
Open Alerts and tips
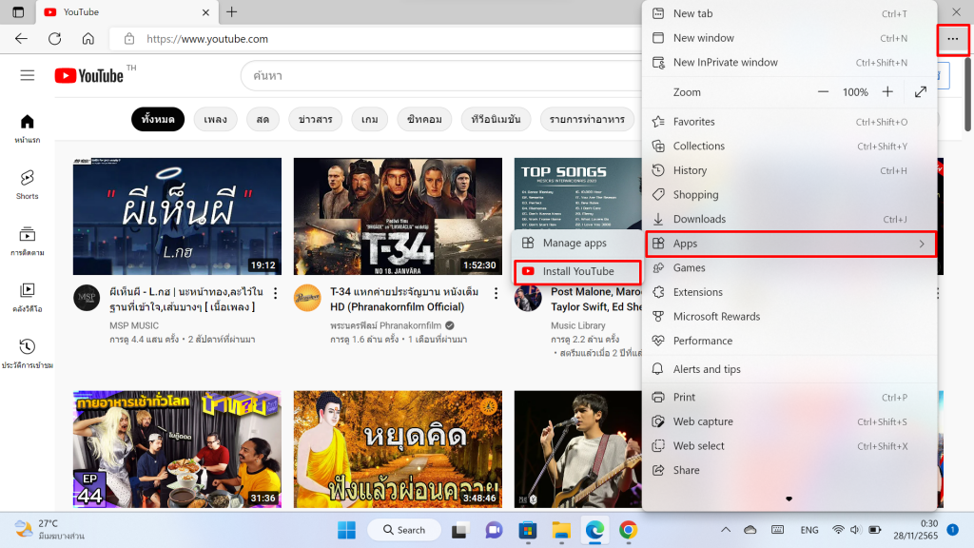click(x=789, y=369)
